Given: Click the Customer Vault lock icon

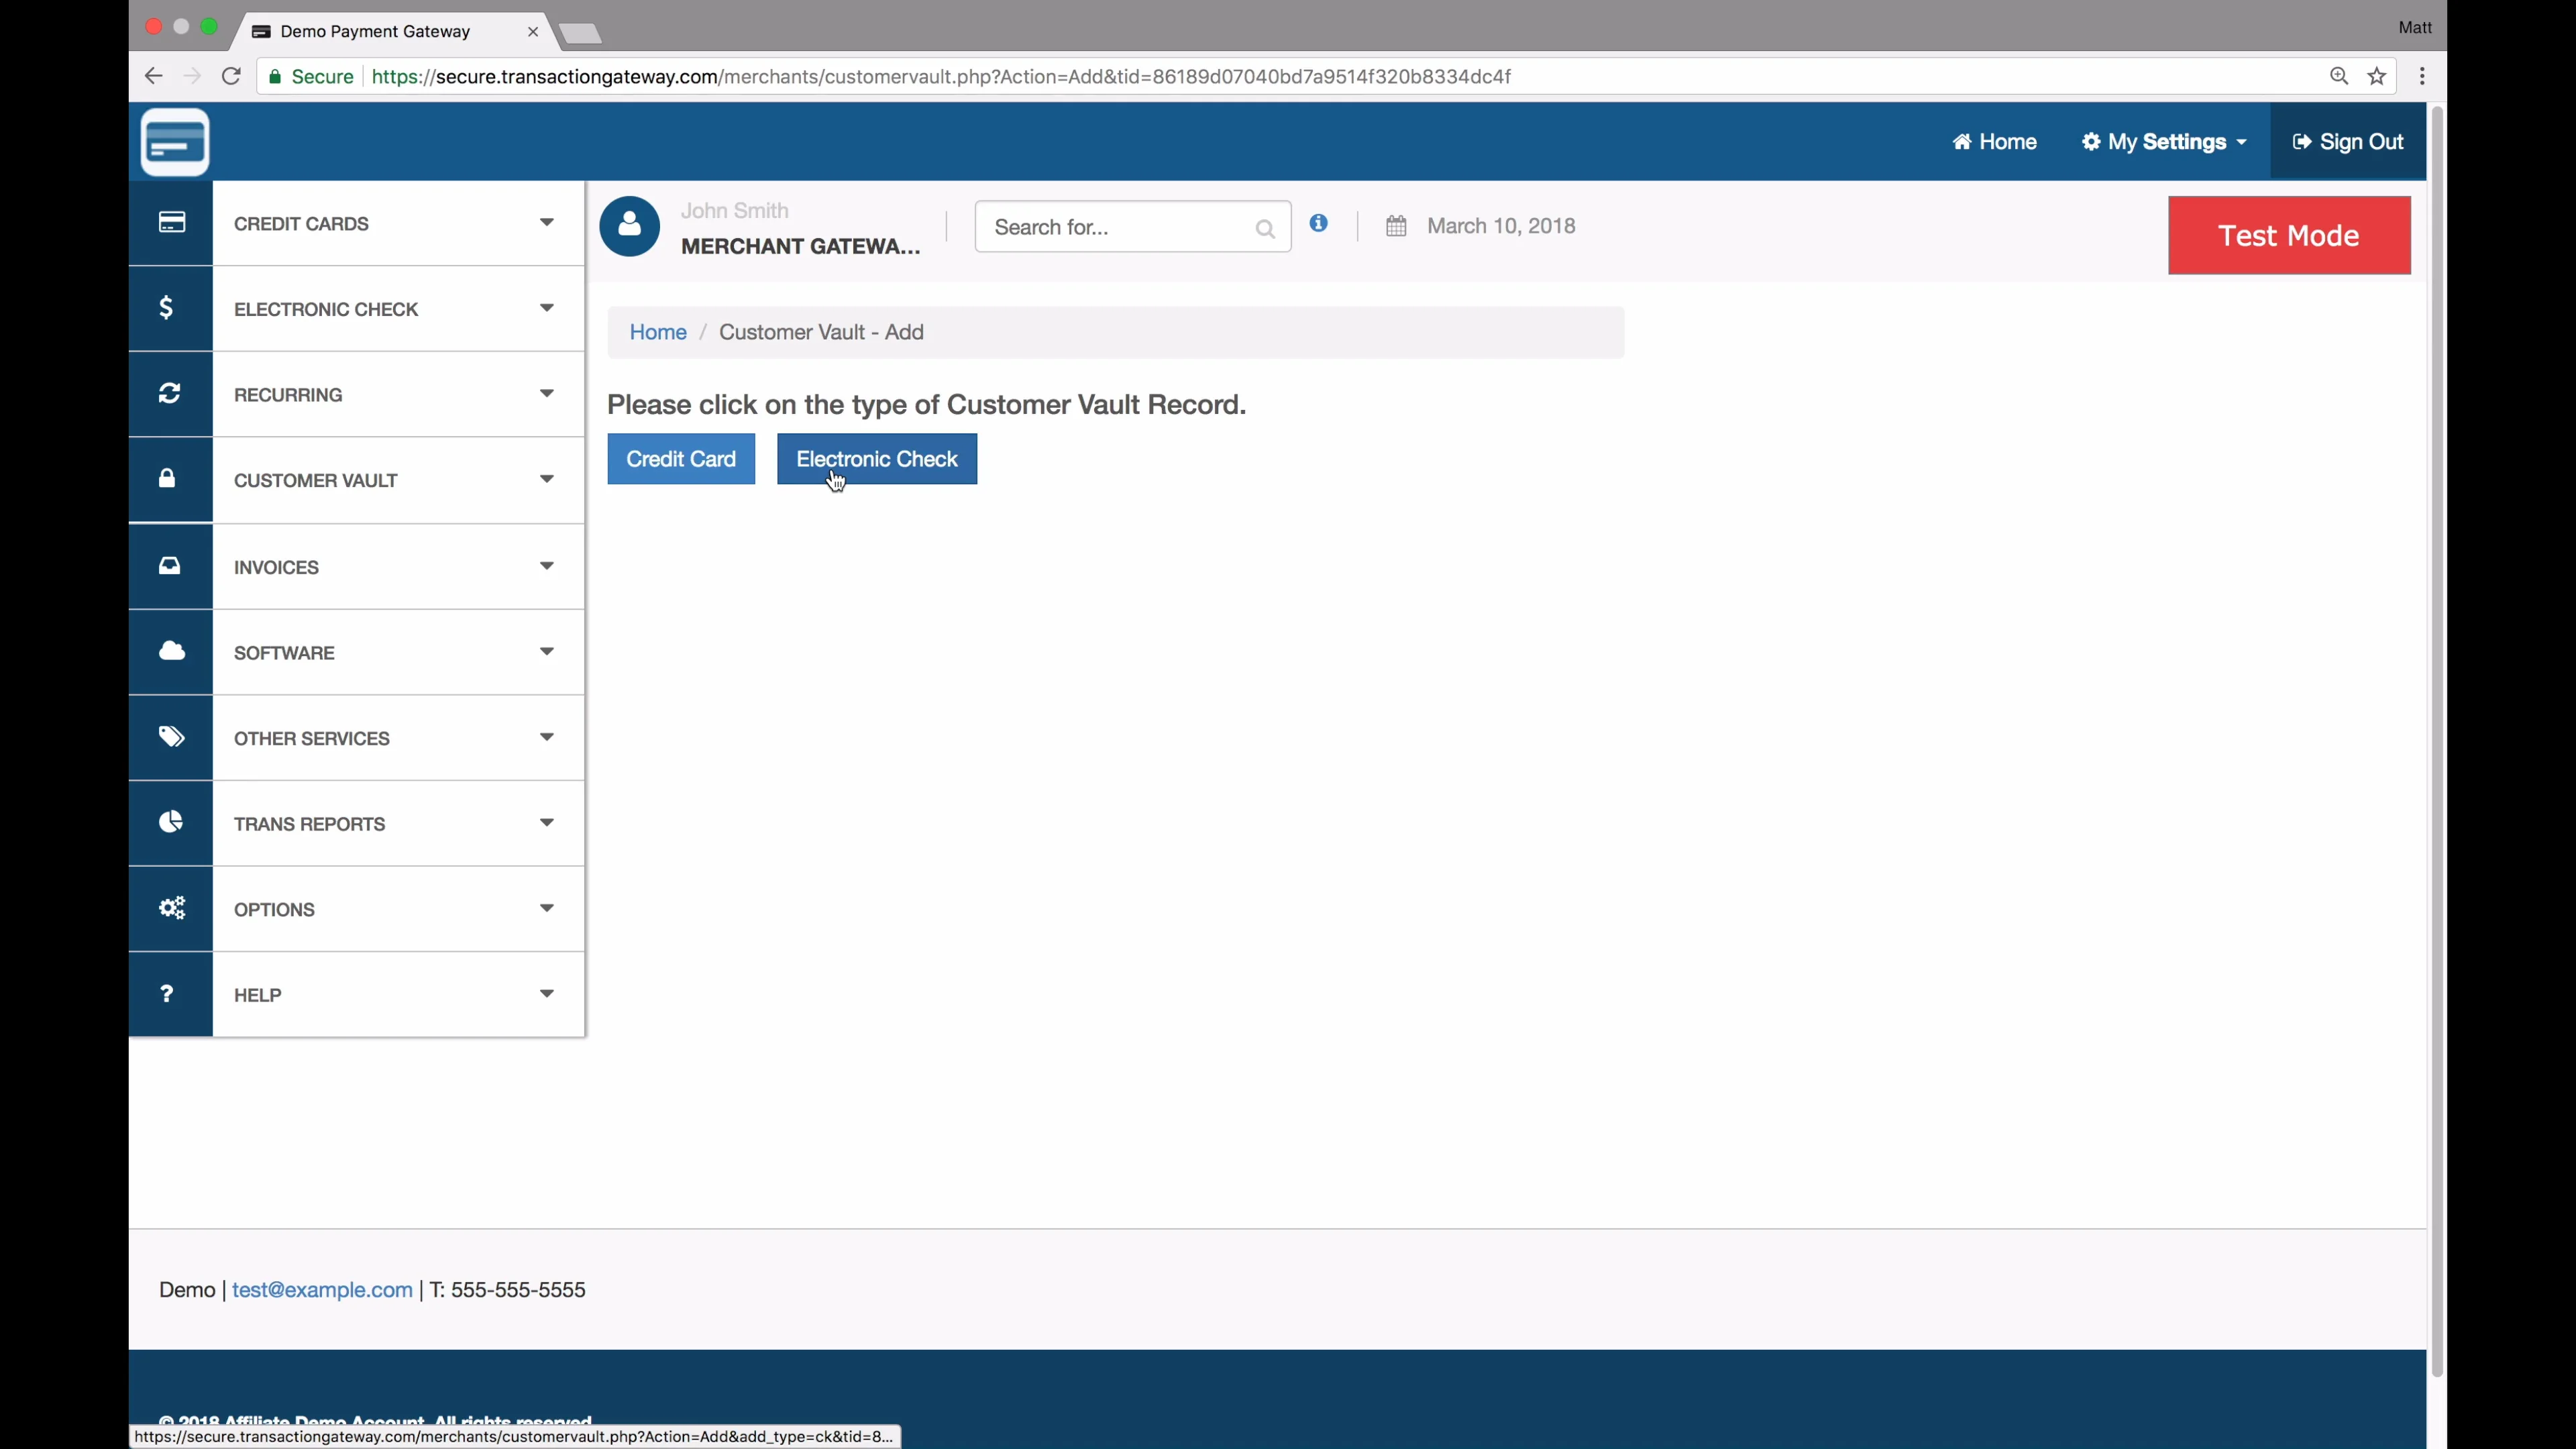Looking at the screenshot, I should [167, 479].
